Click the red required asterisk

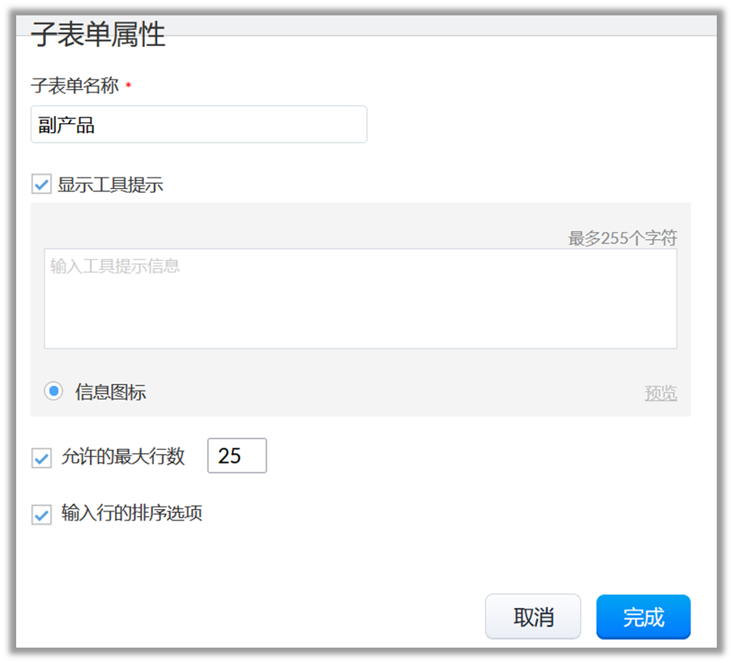[128, 87]
